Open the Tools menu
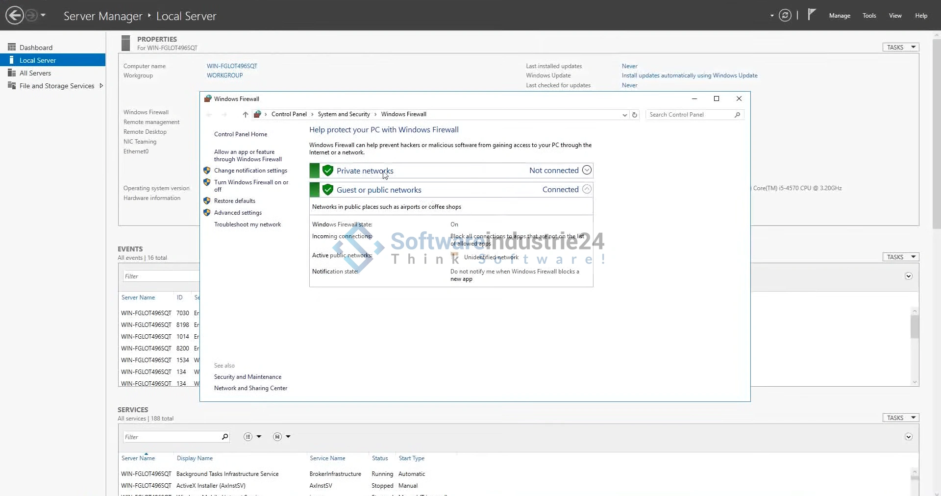Screen dimensions: 941x496 [869, 16]
